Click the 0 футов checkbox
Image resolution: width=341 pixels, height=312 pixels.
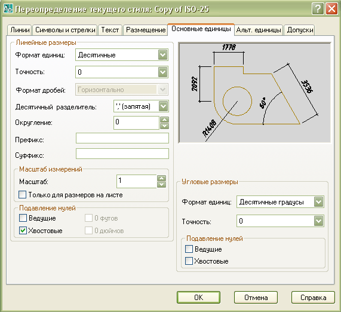tap(88, 218)
